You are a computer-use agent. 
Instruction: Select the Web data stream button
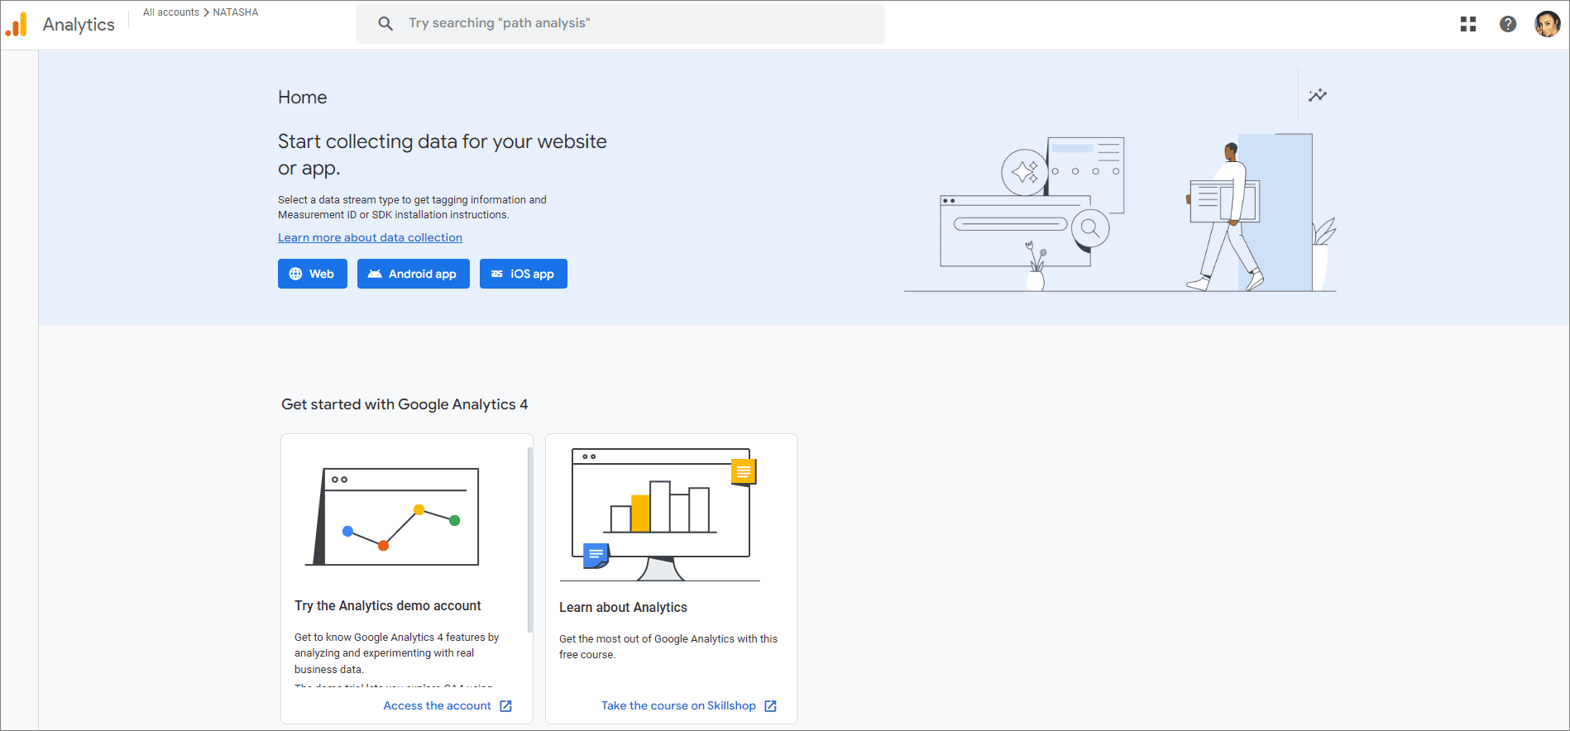[312, 274]
